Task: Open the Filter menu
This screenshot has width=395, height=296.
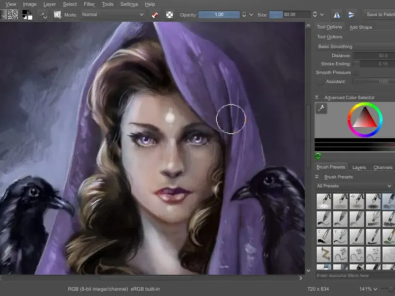Action: point(89,4)
